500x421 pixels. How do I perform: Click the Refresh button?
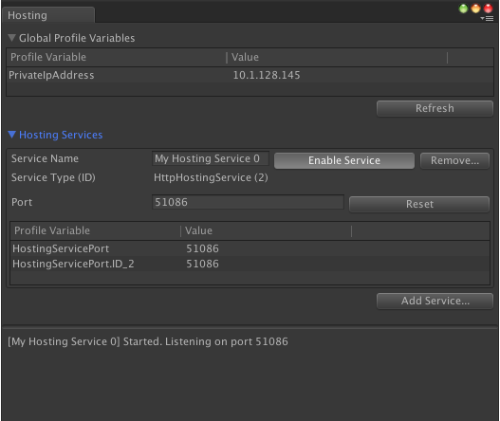[435, 108]
